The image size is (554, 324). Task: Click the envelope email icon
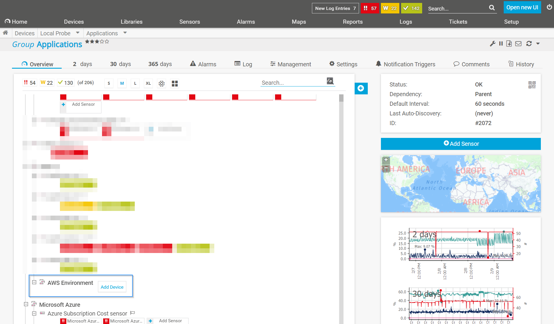518,44
